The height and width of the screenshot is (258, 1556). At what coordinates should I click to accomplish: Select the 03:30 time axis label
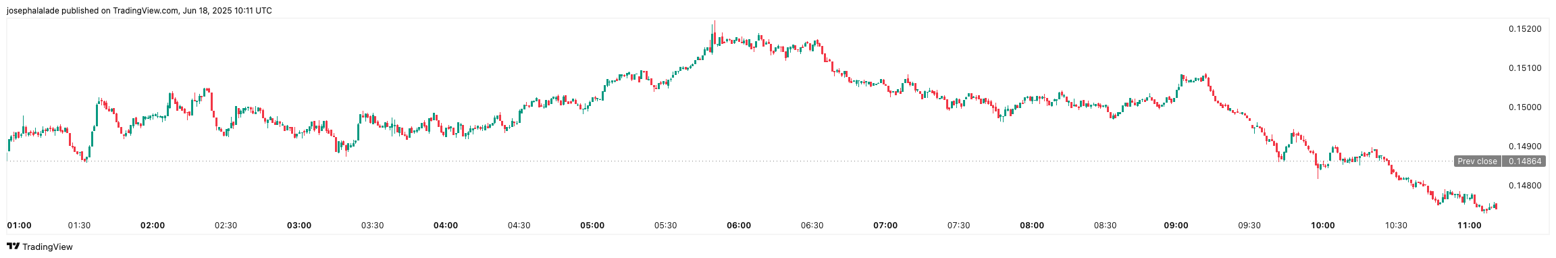pos(372,226)
